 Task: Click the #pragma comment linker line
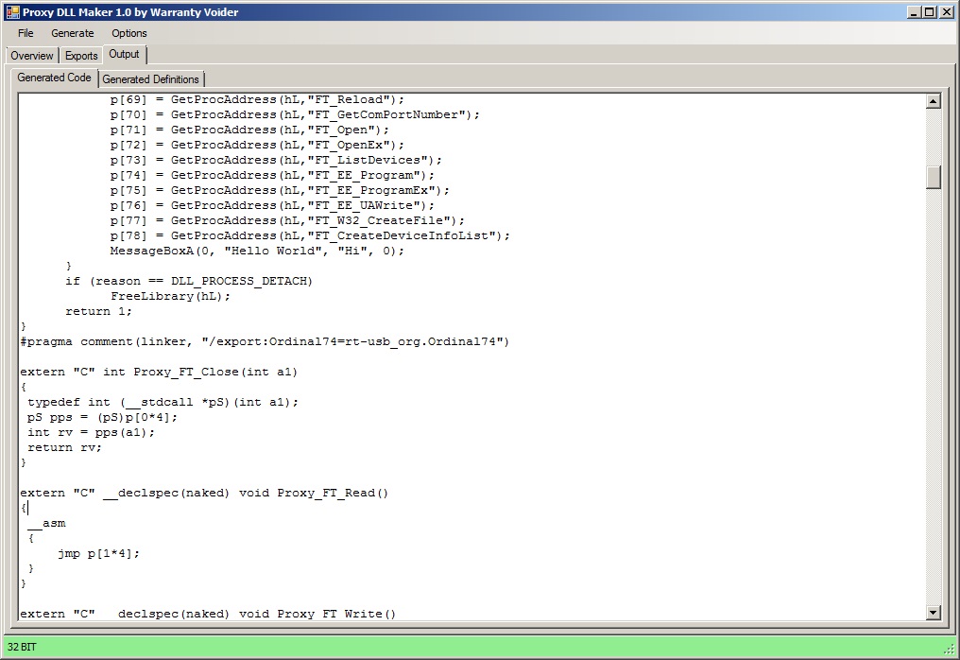click(x=265, y=341)
